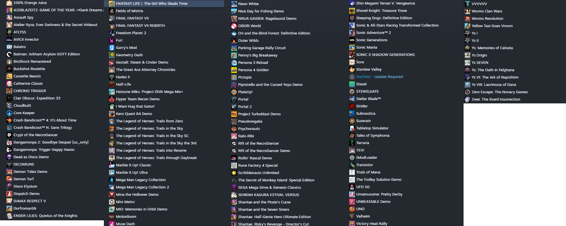The height and width of the screenshot is (226, 566).
Task: Click the 100% Orange Juice game icon
Action: 9,3
